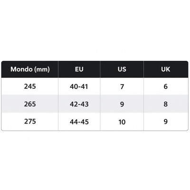Select the 275 Mondo size cell
The height and width of the screenshot is (190, 190).
[x=30, y=122]
